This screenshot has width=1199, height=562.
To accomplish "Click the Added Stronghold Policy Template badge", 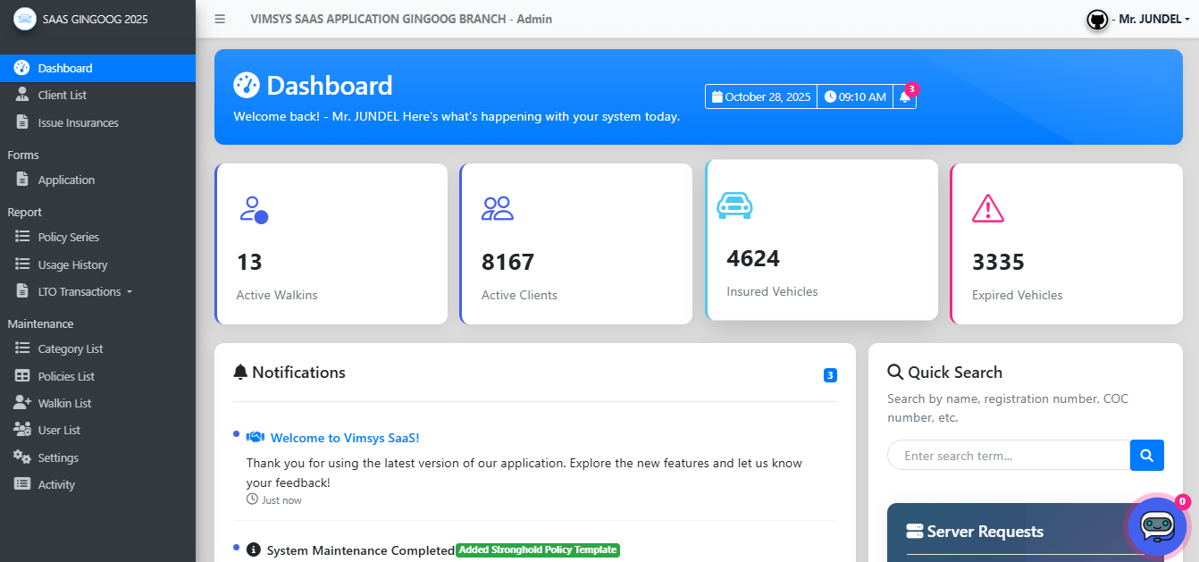I will pos(536,549).
